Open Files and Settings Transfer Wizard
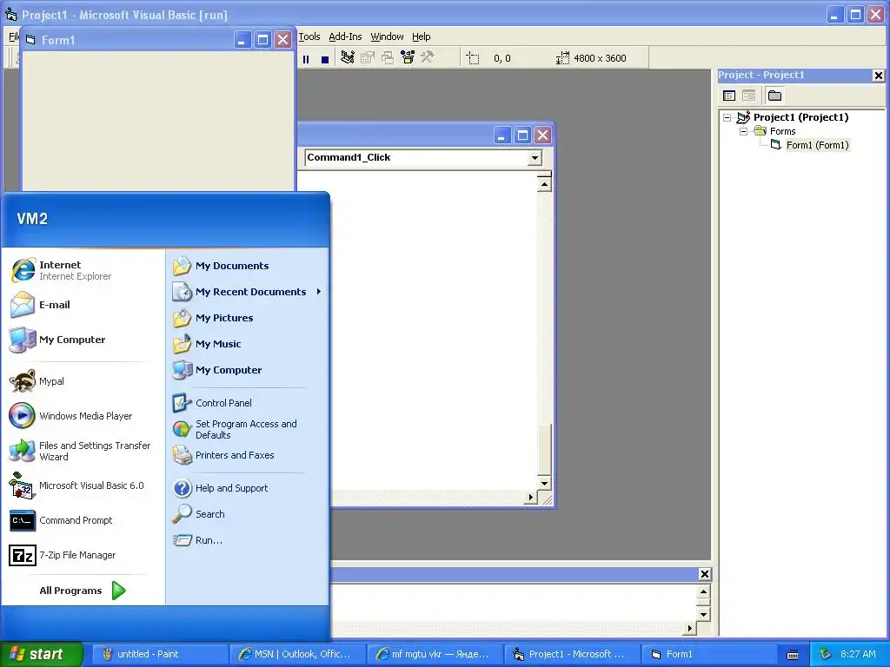890x667 pixels. point(83,451)
